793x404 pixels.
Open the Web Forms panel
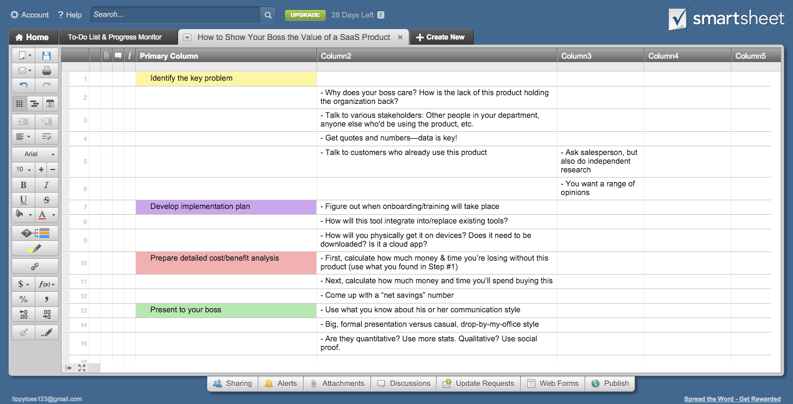(x=553, y=384)
